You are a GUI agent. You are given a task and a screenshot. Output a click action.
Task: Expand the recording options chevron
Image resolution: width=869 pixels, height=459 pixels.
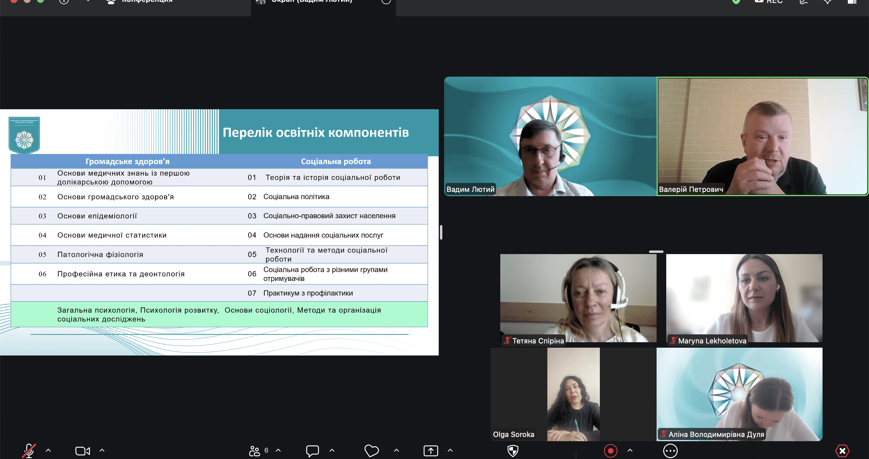point(630,450)
